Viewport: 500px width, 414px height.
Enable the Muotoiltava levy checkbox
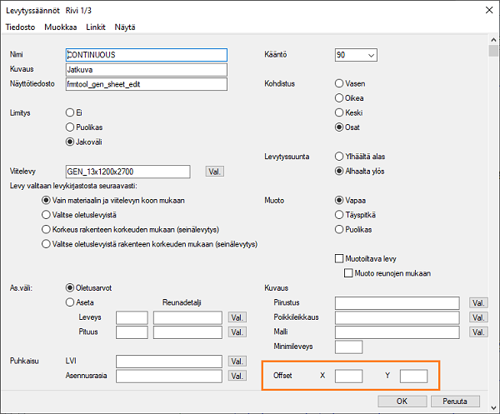[x=339, y=258]
